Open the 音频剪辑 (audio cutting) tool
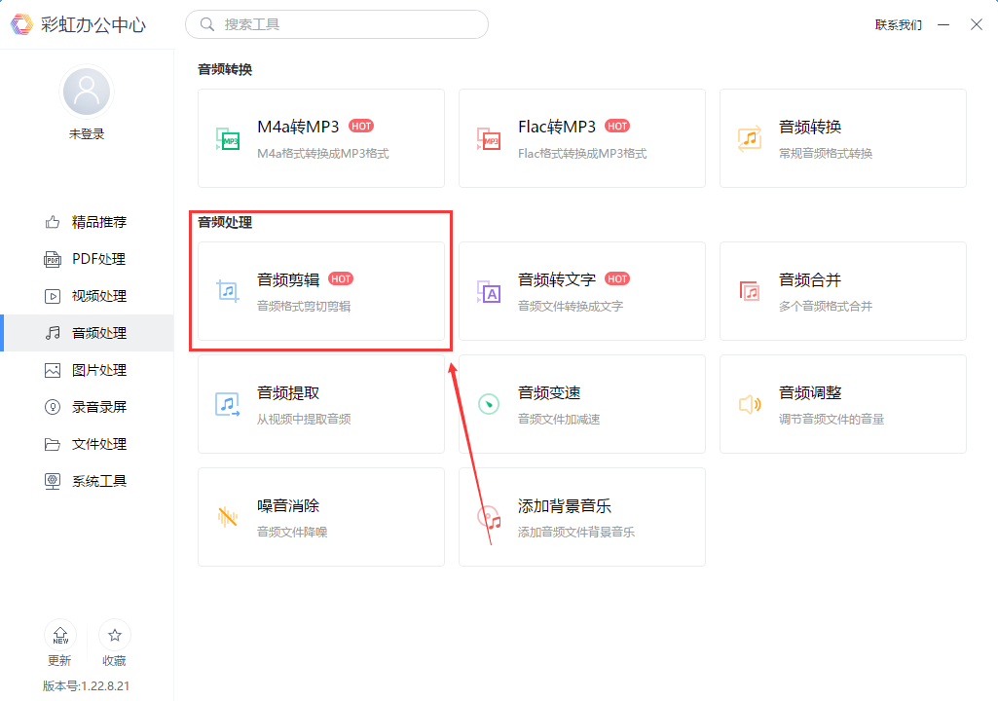 tap(320, 291)
